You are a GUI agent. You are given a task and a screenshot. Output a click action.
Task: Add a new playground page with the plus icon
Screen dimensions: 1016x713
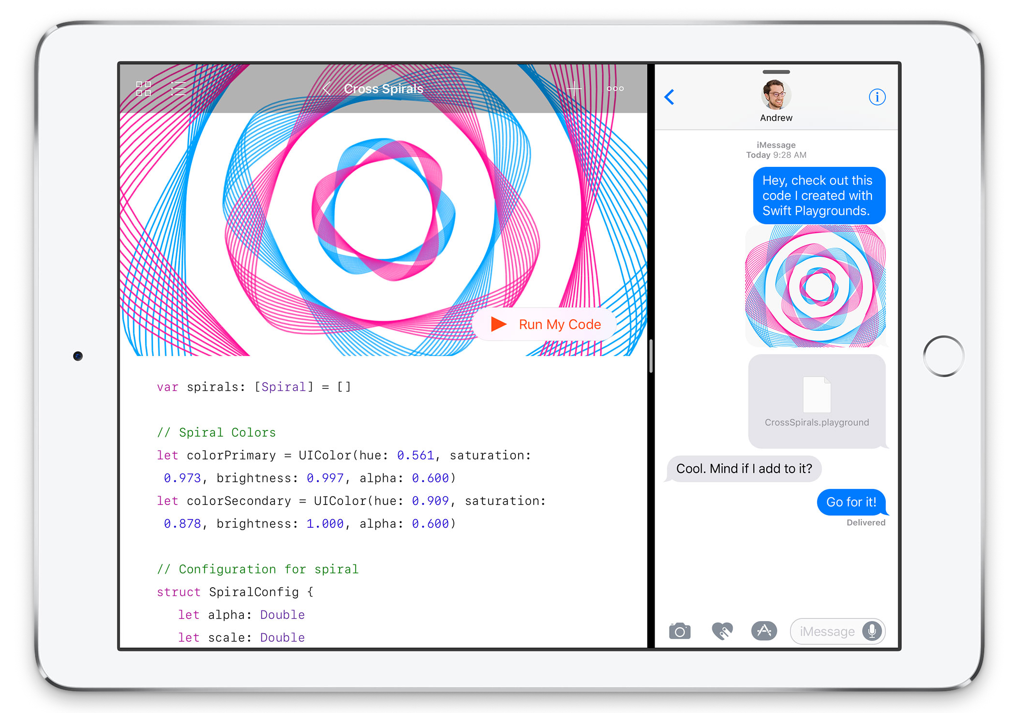click(x=574, y=89)
